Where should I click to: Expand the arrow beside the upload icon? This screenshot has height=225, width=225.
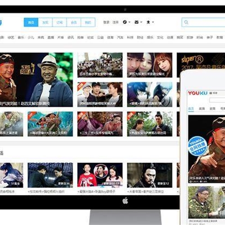pyautogui.click(x=153, y=22)
